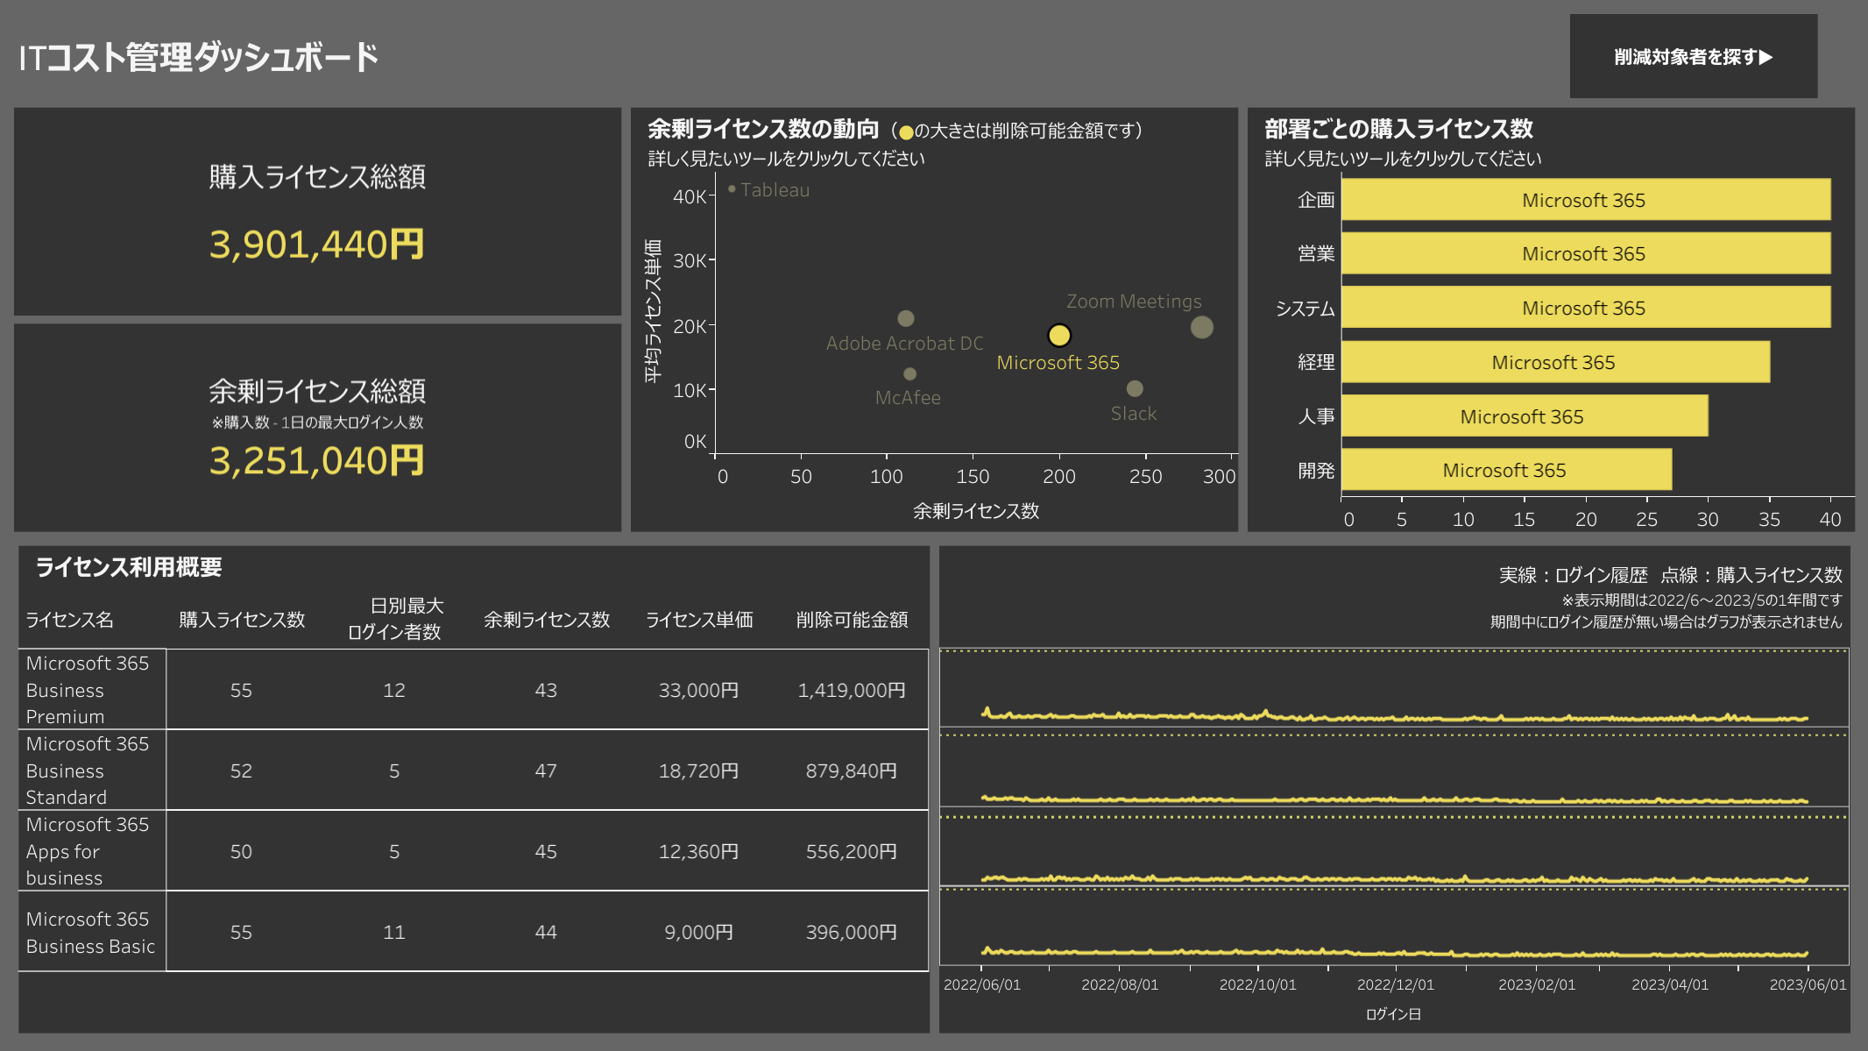Select the Microsoft 365 highlighted bubble
The width and height of the screenshot is (1868, 1051).
click(x=1058, y=335)
